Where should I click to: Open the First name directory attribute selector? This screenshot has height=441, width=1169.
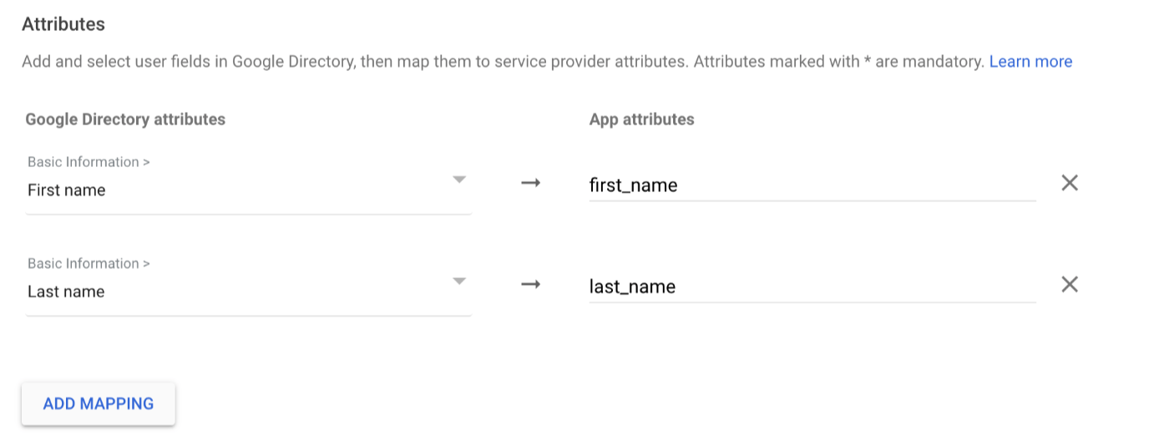tap(249, 183)
